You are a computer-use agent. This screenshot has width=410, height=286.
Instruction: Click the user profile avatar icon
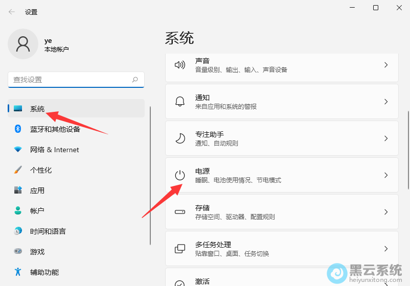22,43
